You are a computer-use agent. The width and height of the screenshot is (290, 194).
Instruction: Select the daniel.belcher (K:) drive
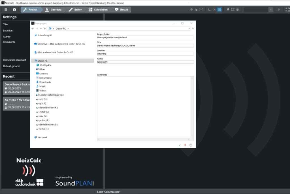tap(47, 108)
